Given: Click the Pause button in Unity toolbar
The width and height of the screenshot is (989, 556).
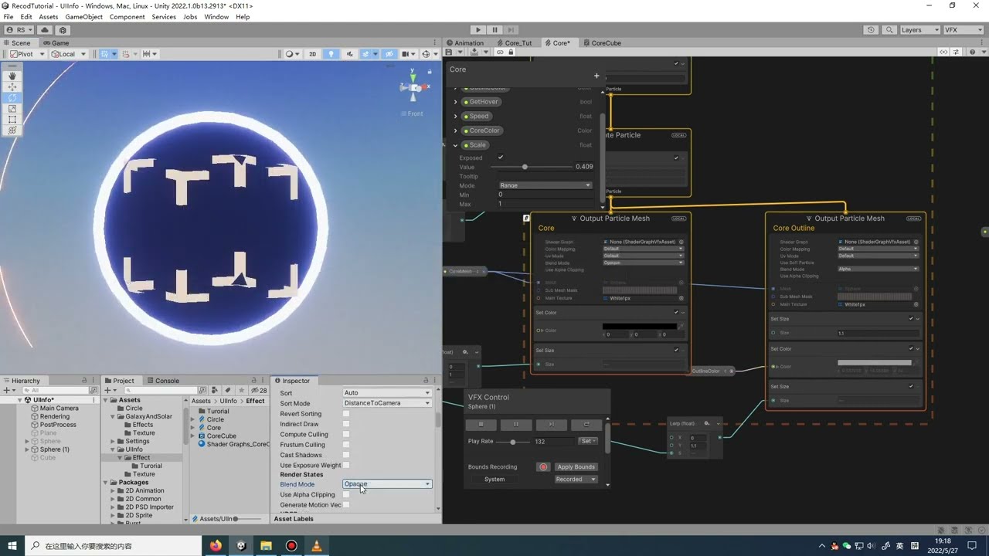Looking at the screenshot, I should [495, 30].
